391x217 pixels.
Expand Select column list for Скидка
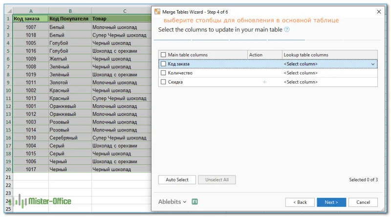pos(329,82)
